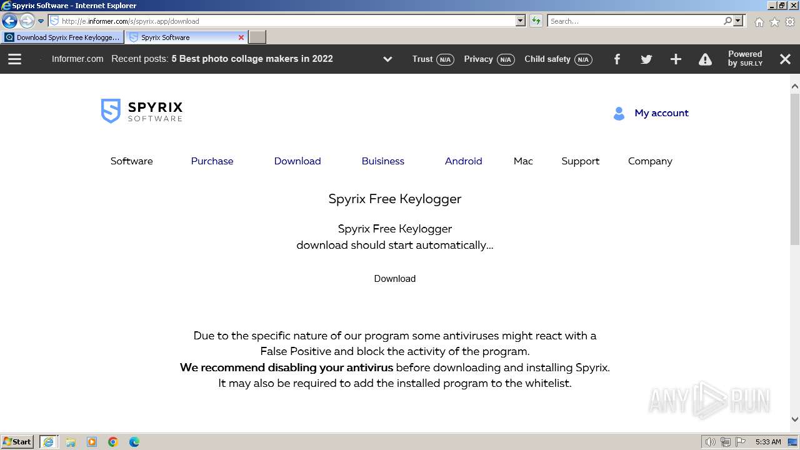Image resolution: width=800 pixels, height=450 pixels.
Task: Open Google Chrome from the taskbar
Action: (113, 442)
